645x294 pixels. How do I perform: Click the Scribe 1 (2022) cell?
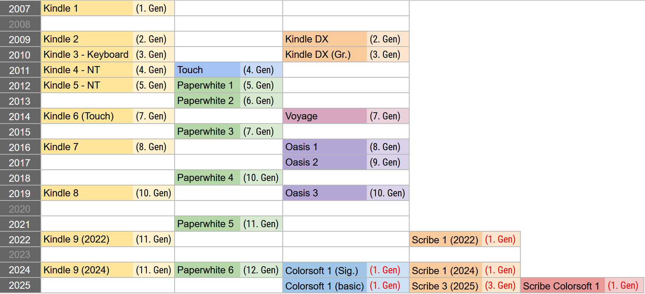tap(445, 240)
